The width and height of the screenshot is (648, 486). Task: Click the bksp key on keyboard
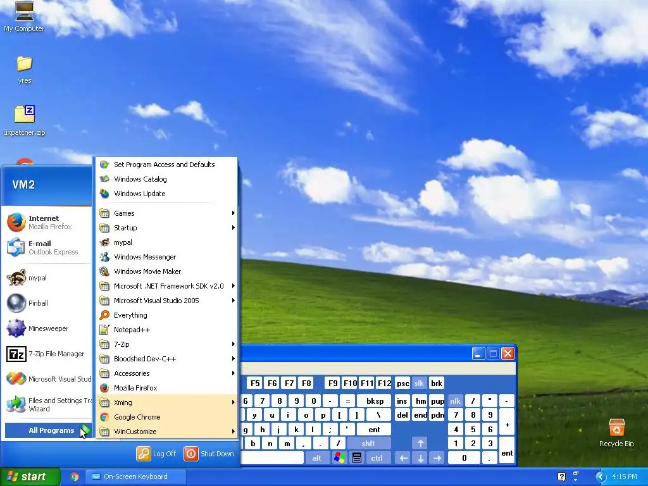coord(375,401)
